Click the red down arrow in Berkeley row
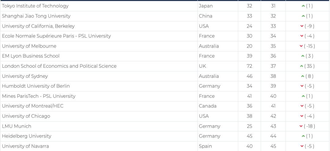 [302, 26]
